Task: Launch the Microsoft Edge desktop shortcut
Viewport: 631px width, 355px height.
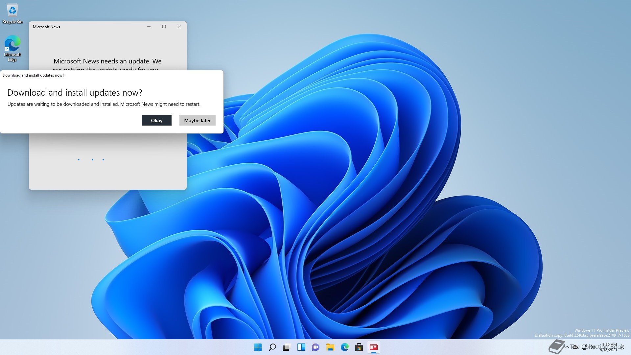Action: coord(12,48)
